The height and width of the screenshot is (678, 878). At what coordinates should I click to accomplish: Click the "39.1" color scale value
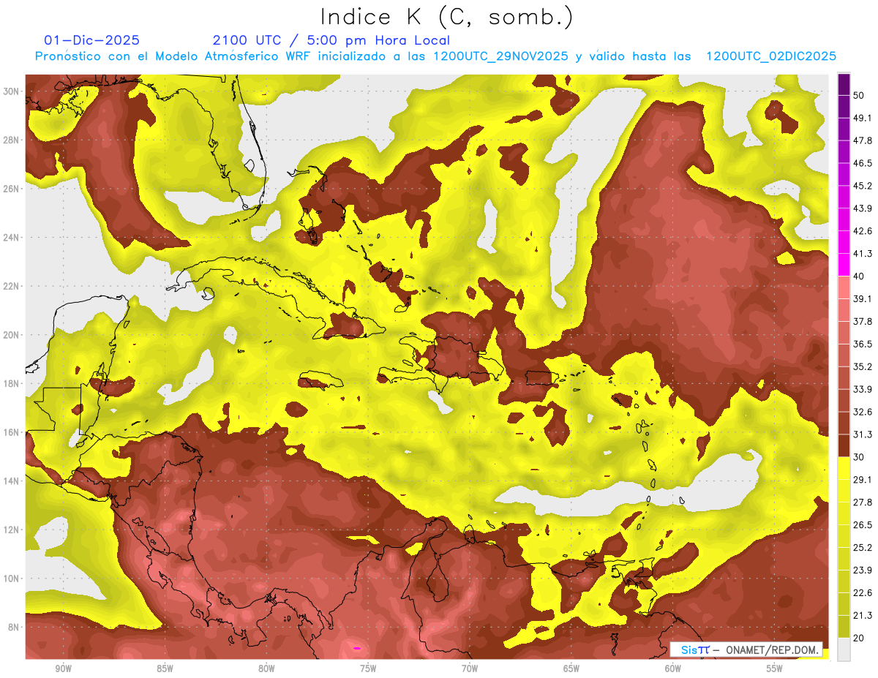[x=863, y=299]
